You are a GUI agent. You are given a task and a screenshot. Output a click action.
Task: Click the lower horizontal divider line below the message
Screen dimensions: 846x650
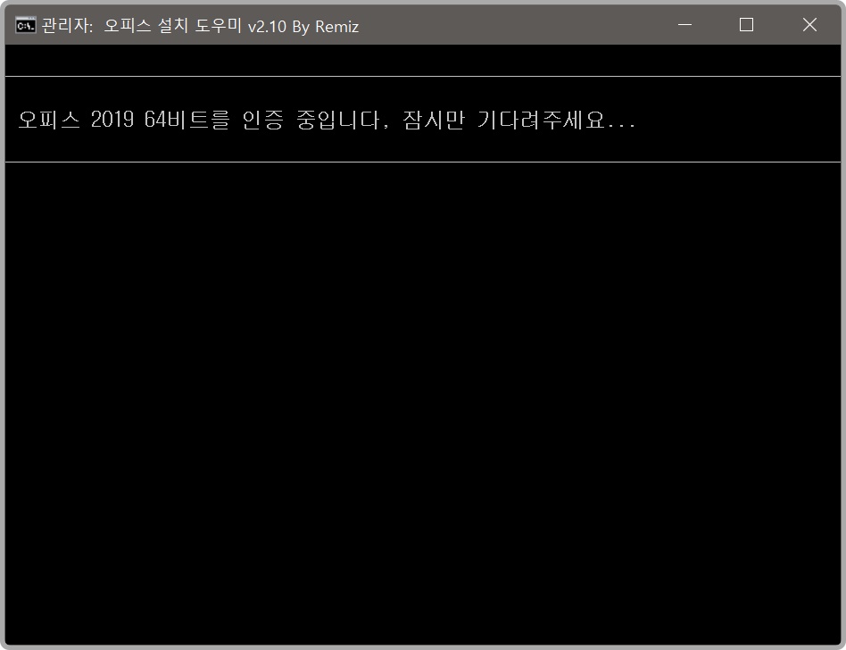tap(423, 161)
